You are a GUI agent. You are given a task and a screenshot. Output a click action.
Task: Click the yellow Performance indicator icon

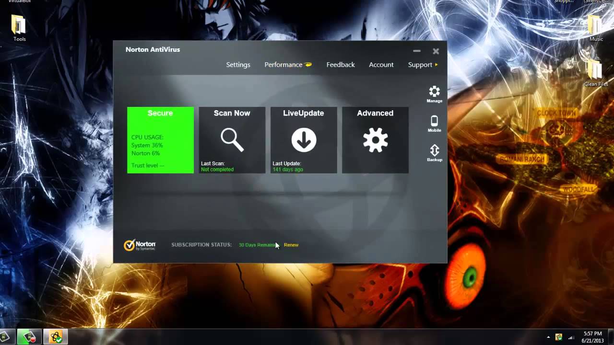(x=308, y=65)
